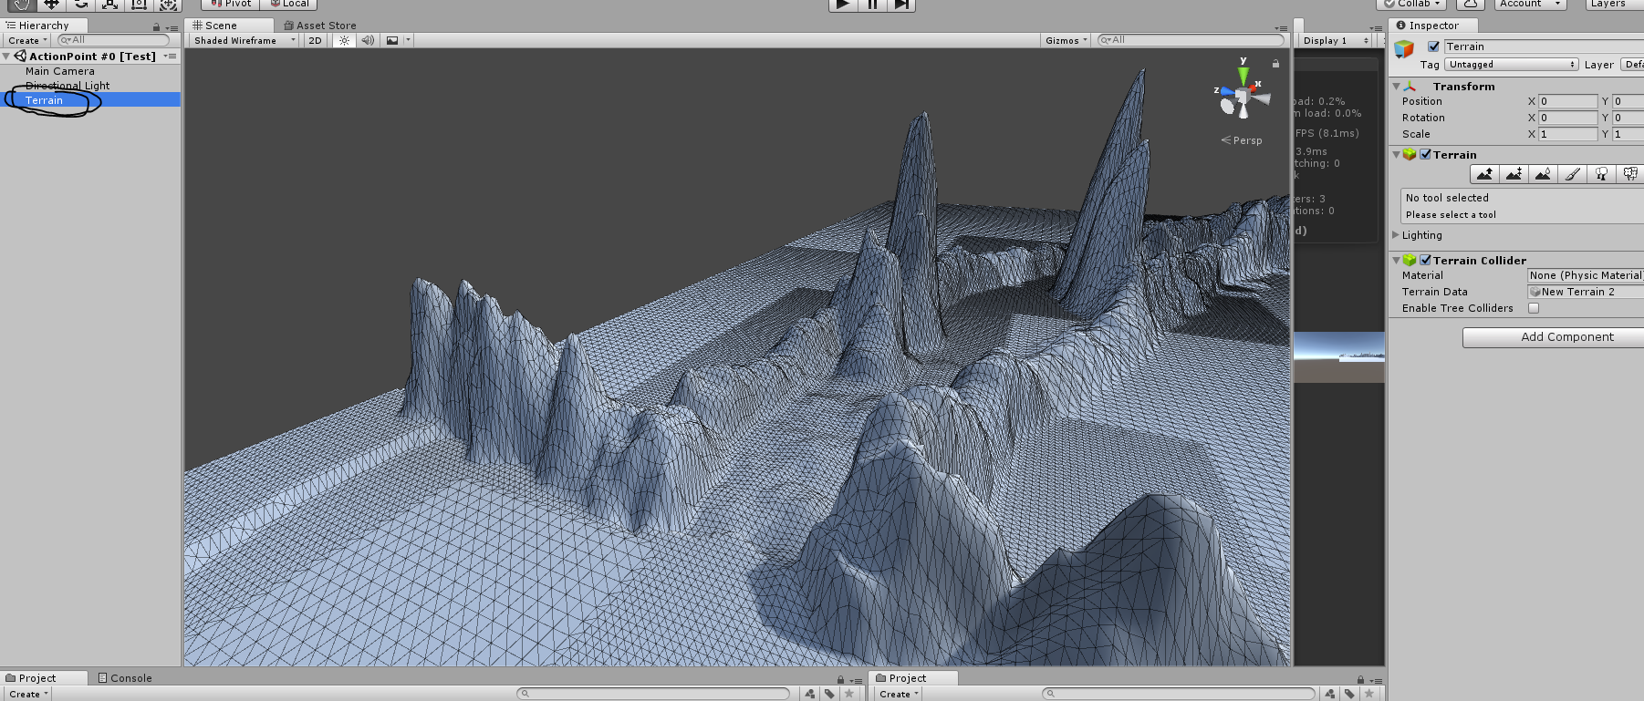
Task: Lock scene gizmo rotation padlock
Action: pos(1275,64)
